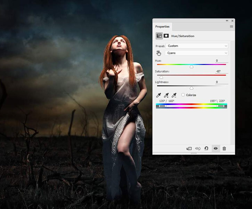Click the color range bar at the bottom

pyautogui.click(x=192, y=106)
